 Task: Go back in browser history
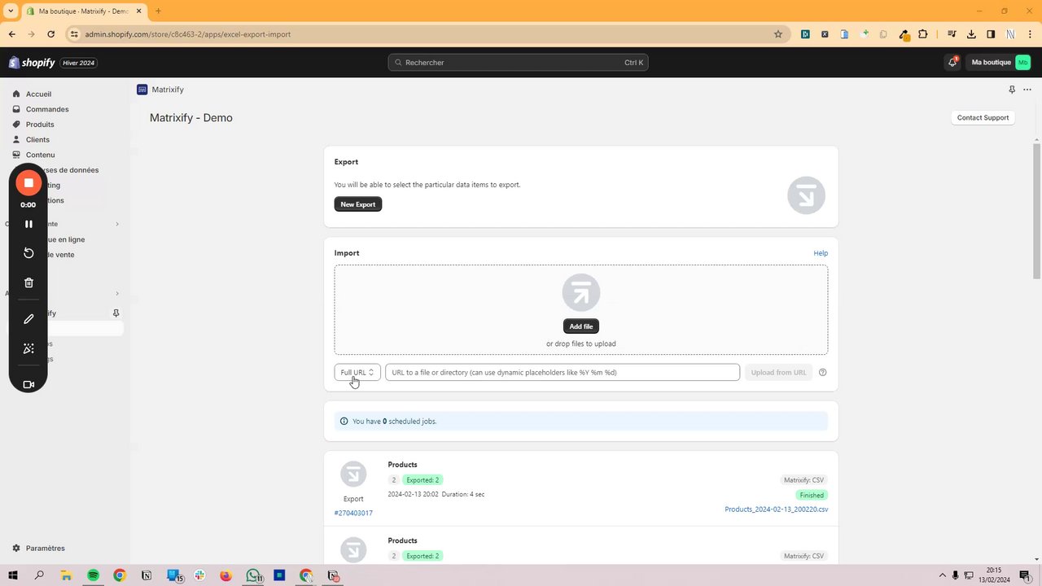tap(12, 34)
